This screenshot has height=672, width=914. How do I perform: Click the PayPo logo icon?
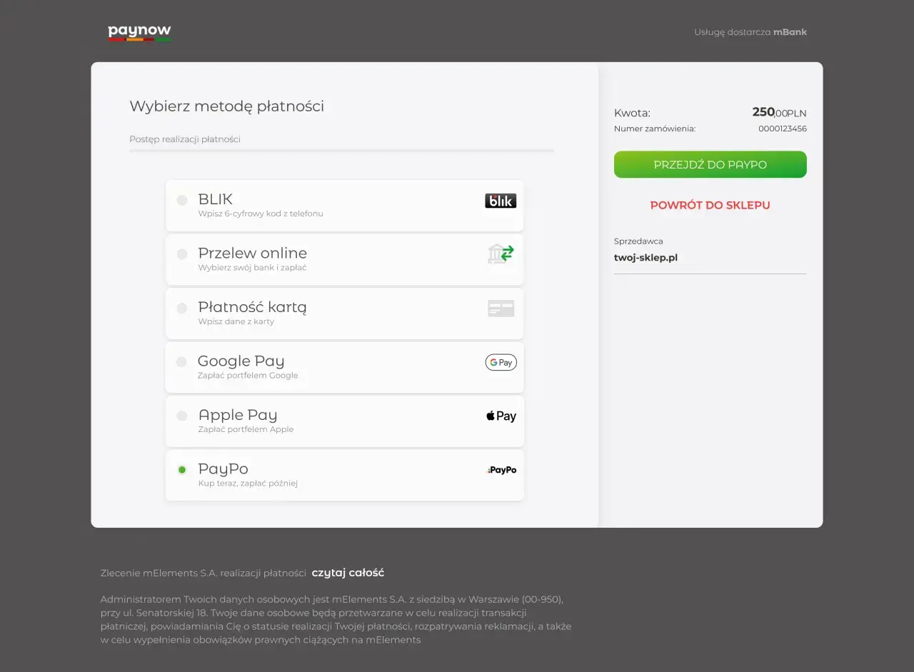tap(501, 470)
